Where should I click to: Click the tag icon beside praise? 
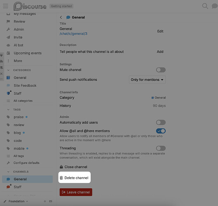(8, 117)
